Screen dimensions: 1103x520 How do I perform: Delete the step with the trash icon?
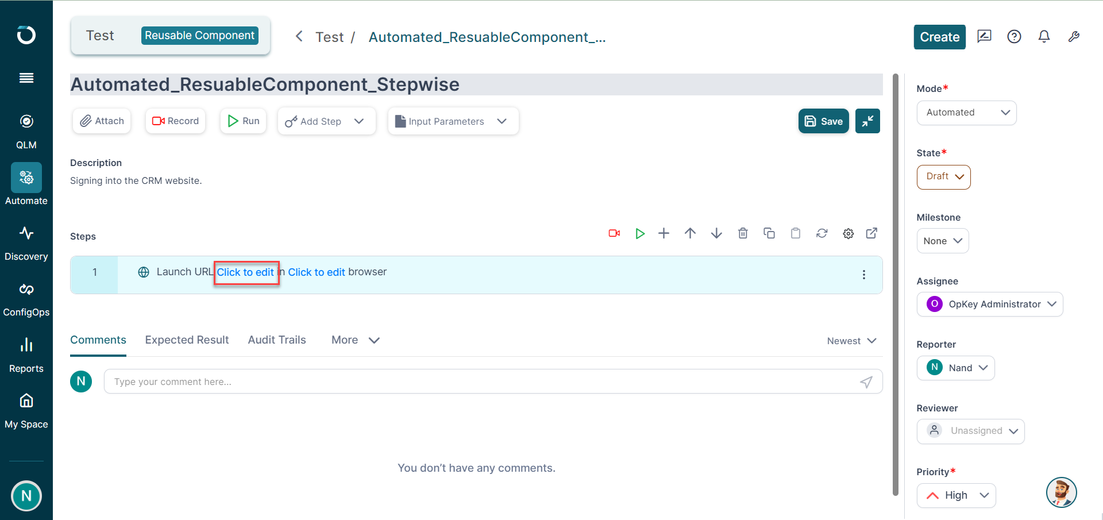(743, 233)
